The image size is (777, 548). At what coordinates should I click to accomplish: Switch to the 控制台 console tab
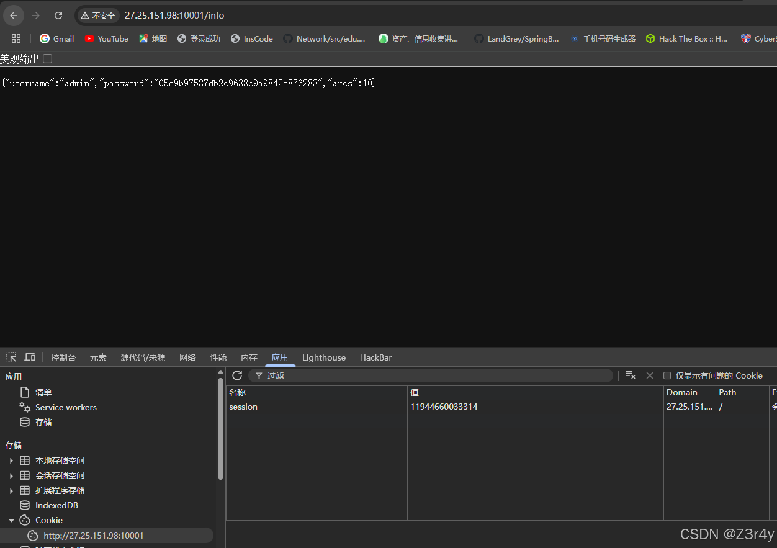coord(63,357)
